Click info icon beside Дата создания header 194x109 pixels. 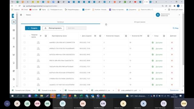pos(100,36)
